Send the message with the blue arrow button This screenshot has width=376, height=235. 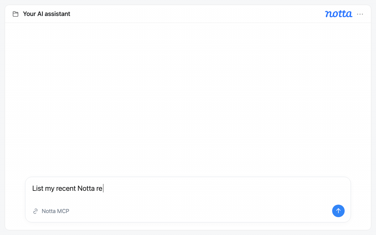tap(338, 211)
